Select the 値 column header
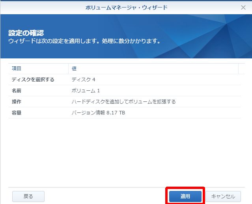 coord(153,69)
